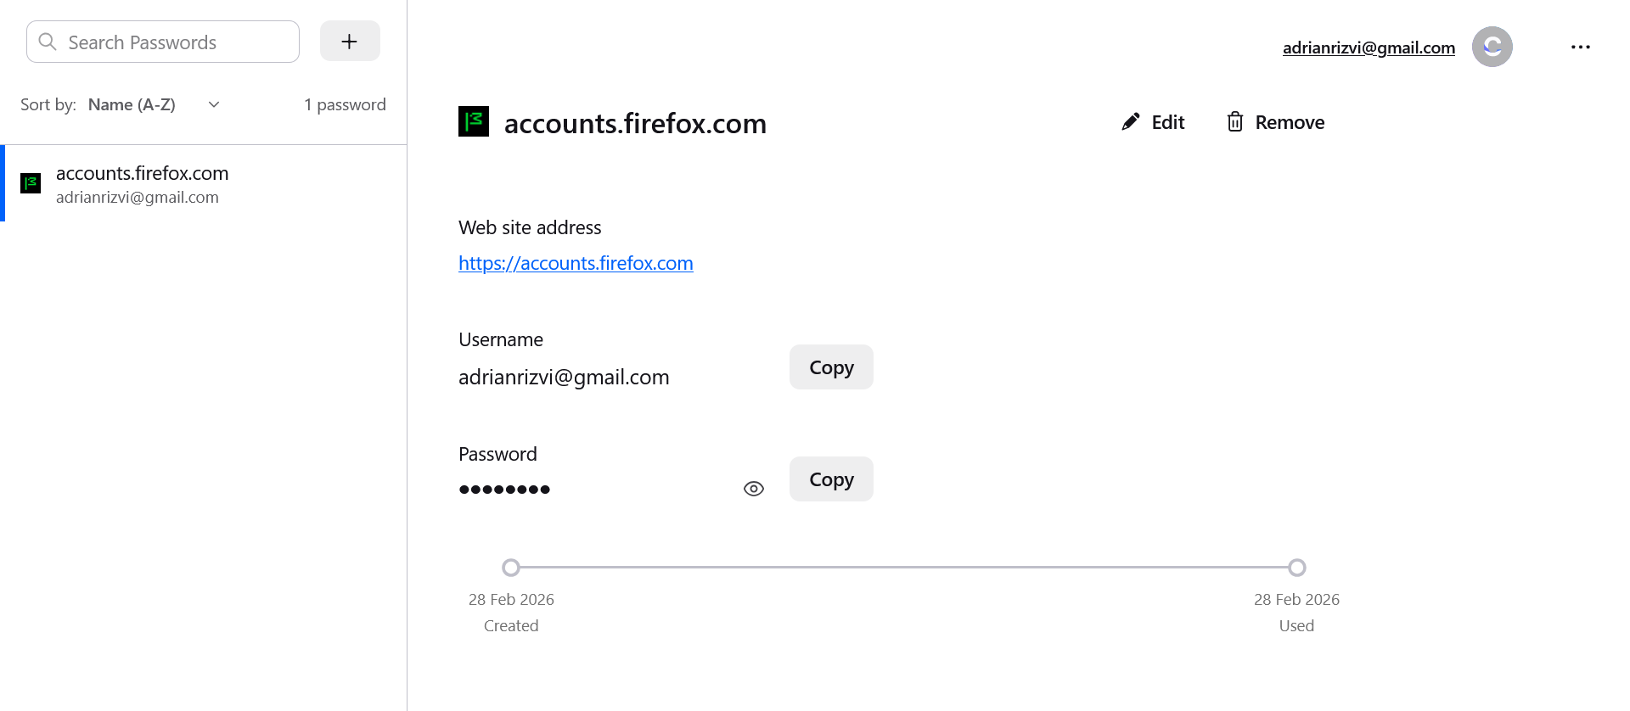Click the Created timeline marker
Image resolution: width=1630 pixels, height=711 pixels.
(511, 567)
